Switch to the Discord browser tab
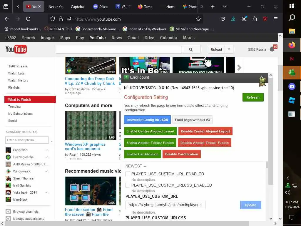Viewport: 301px width, 226px height. tap(101, 7)
